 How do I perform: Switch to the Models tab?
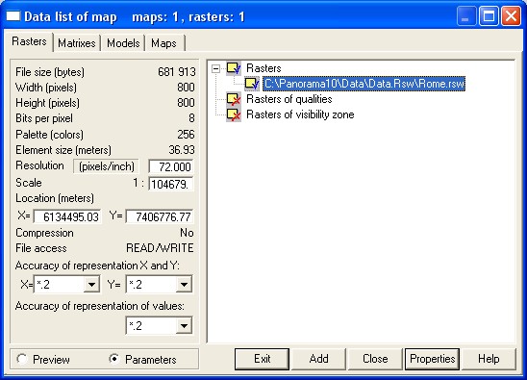tap(123, 43)
